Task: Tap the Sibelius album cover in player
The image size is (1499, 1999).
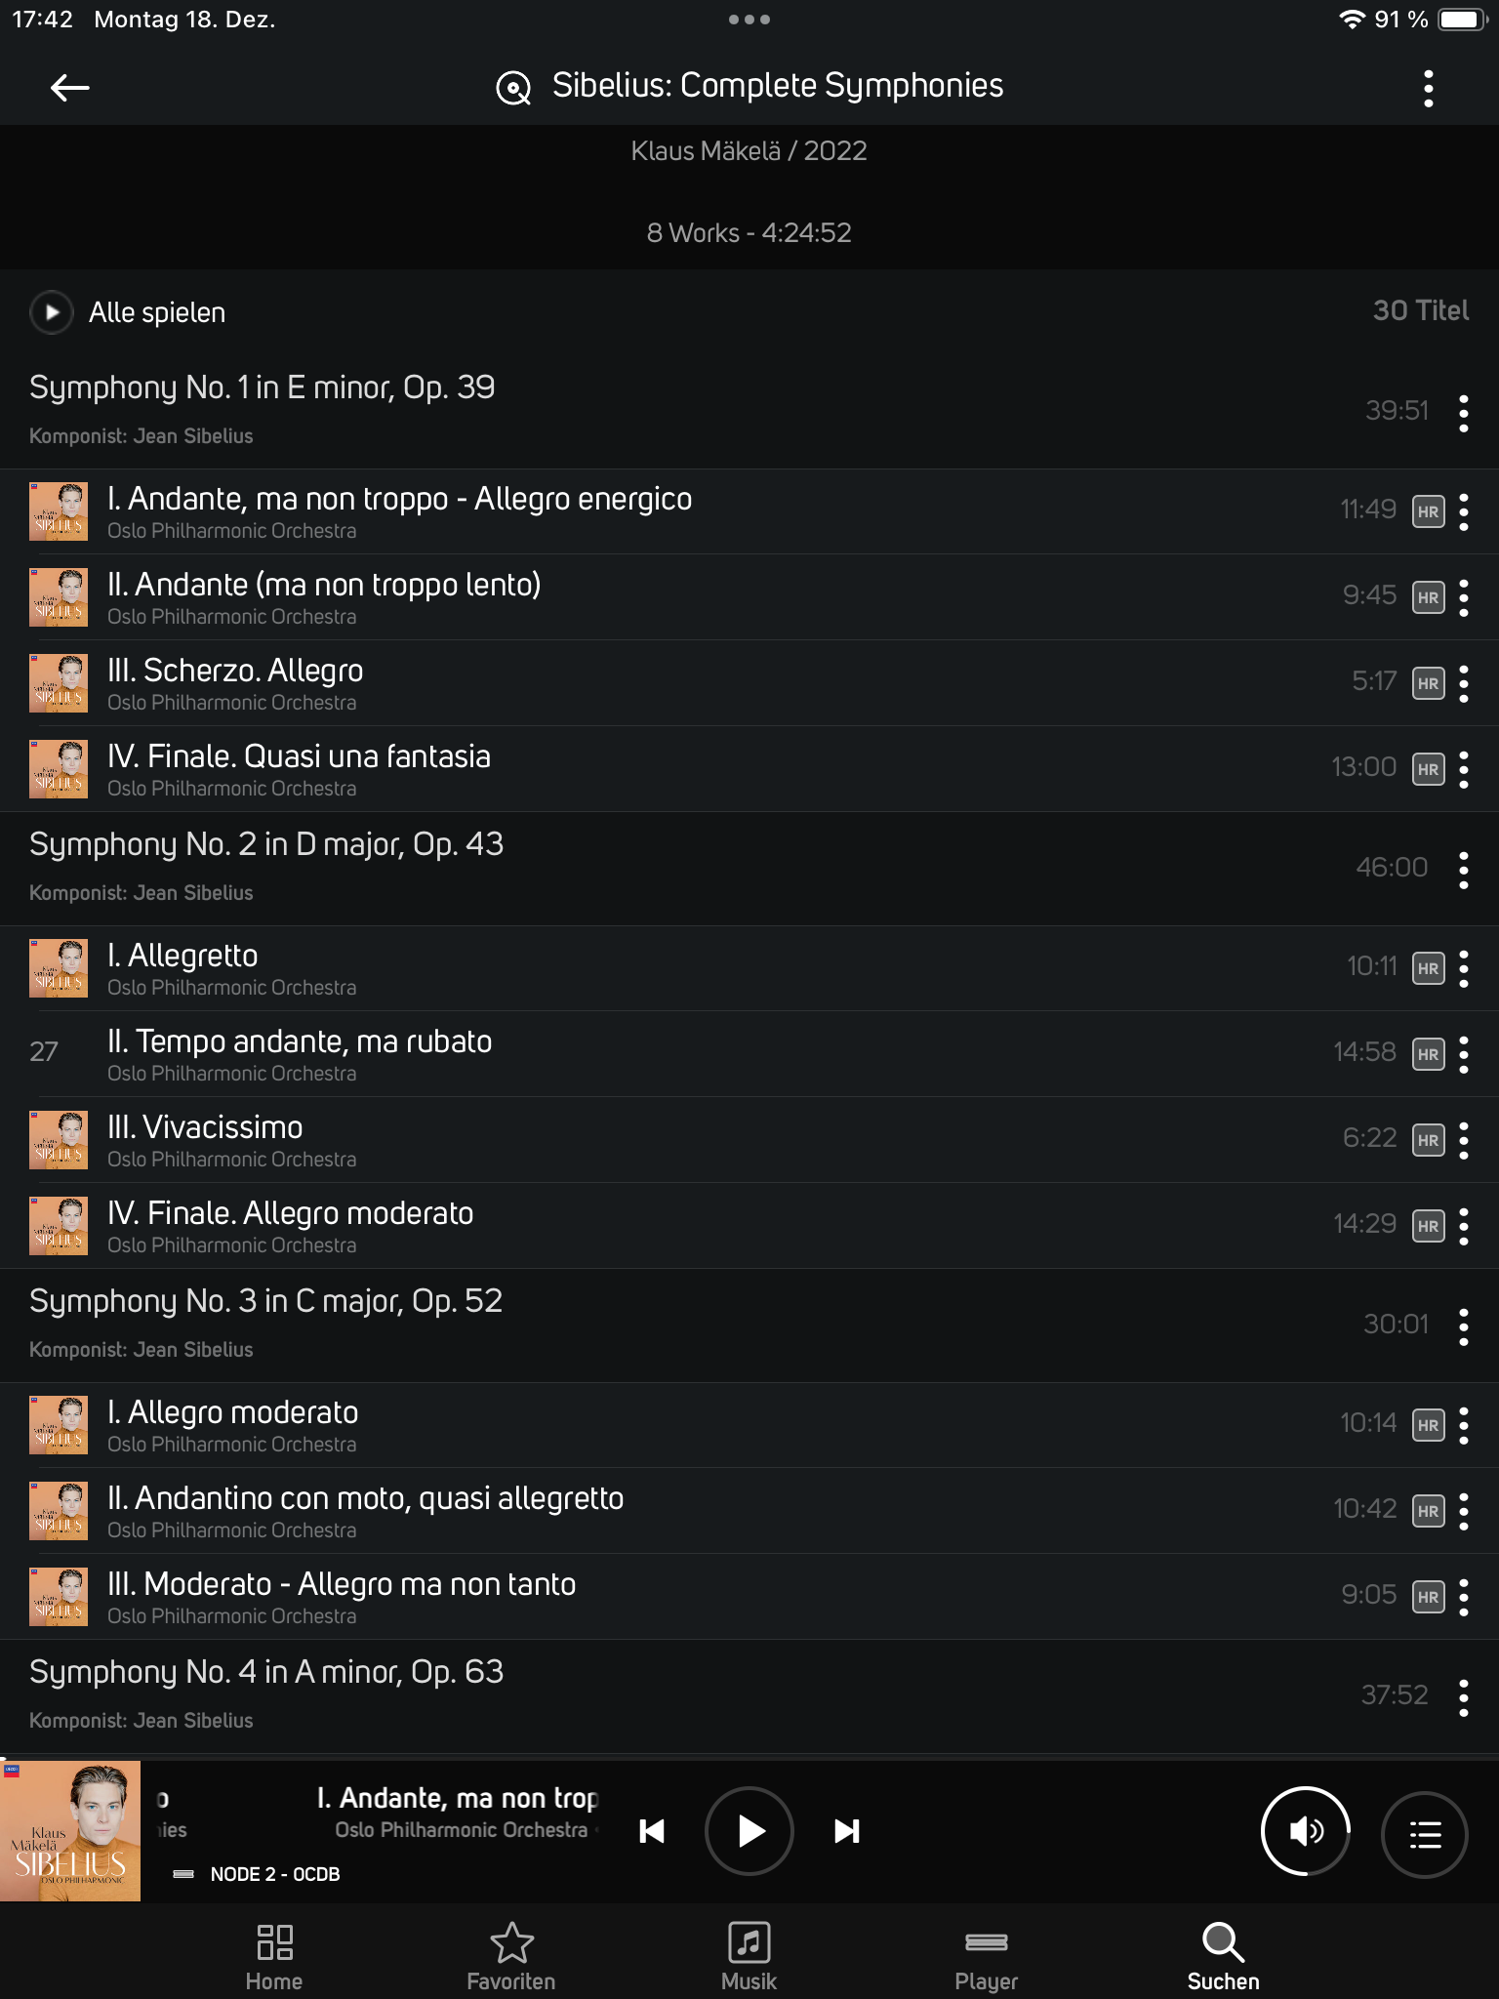Action: click(70, 1831)
